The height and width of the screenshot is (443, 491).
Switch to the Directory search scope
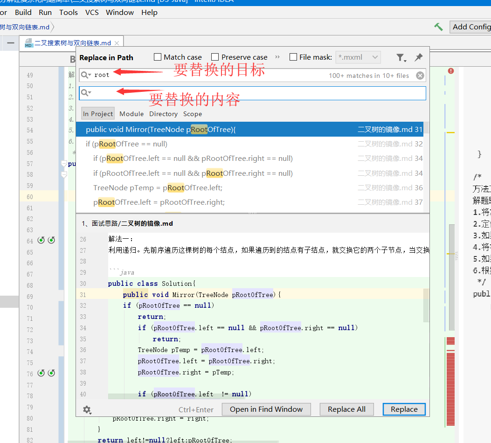[163, 113]
